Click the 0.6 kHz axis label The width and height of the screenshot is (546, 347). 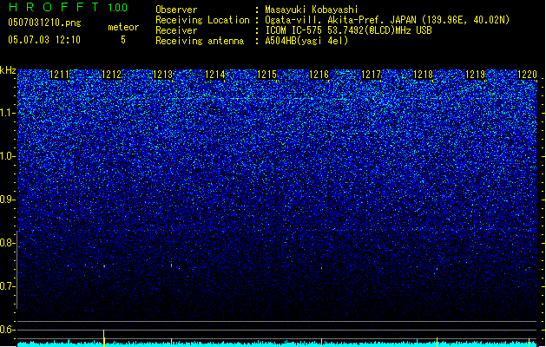click(x=8, y=330)
